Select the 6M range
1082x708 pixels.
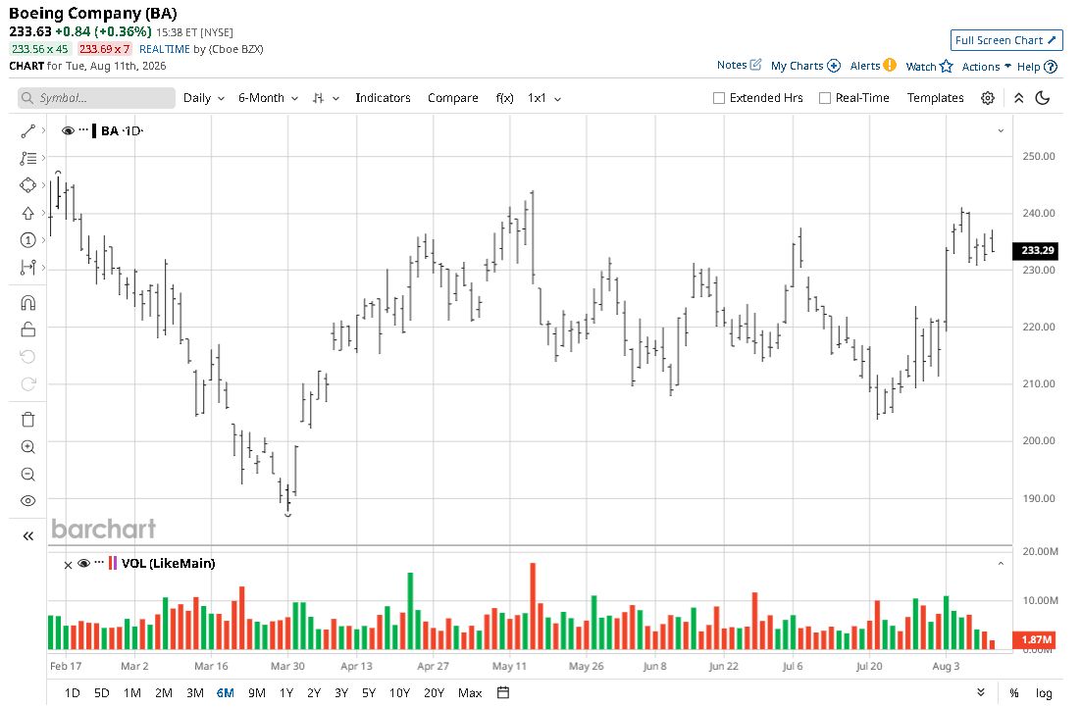(225, 693)
